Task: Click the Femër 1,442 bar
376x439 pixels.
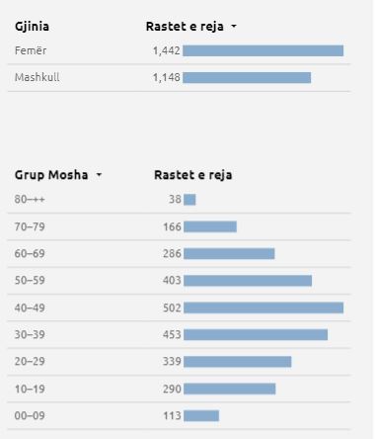Action: tap(263, 50)
